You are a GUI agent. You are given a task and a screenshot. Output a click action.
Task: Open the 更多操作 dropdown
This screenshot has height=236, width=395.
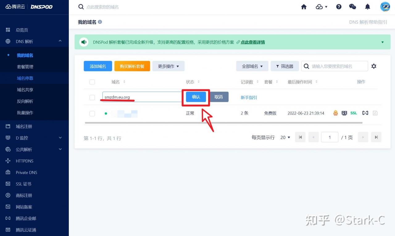click(168, 66)
